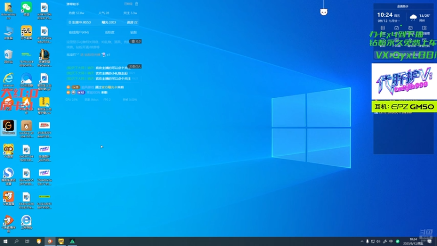Toggle the 中 input method indicator
Image resolution: width=437 pixels, height=246 pixels.
coord(391,242)
